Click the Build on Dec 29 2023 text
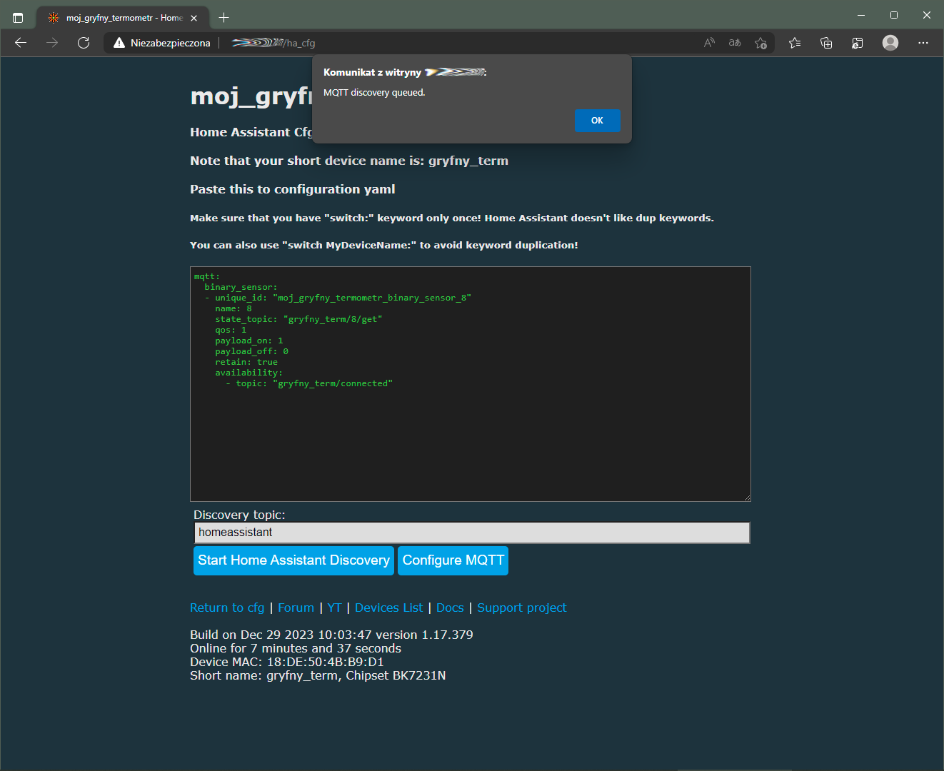Viewport: 944px width, 771px height. (331, 635)
